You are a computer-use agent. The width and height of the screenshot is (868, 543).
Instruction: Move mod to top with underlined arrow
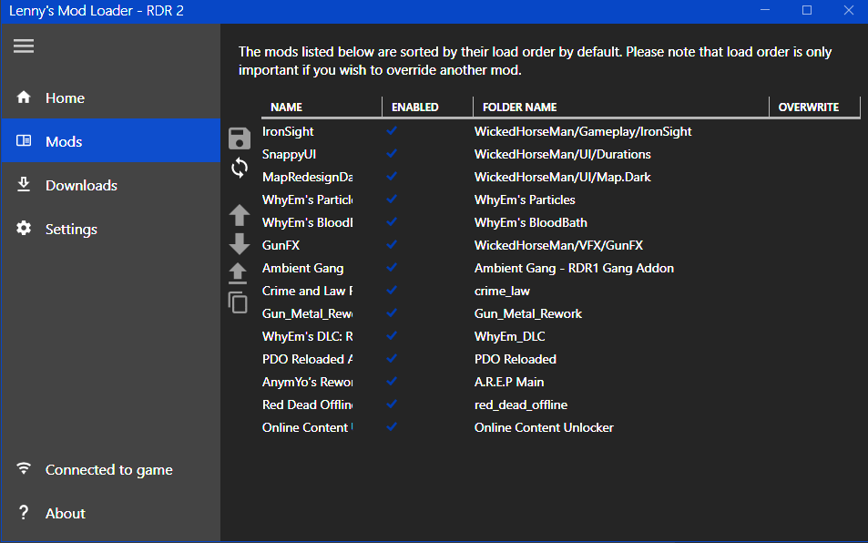[x=238, y=273]
